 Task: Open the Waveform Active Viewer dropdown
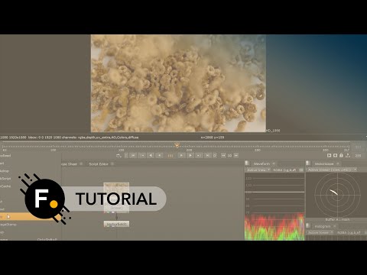point(258,170)
